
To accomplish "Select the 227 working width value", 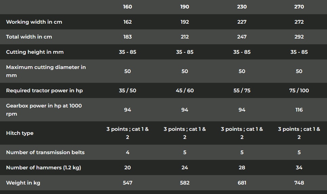I will (242, 22).
